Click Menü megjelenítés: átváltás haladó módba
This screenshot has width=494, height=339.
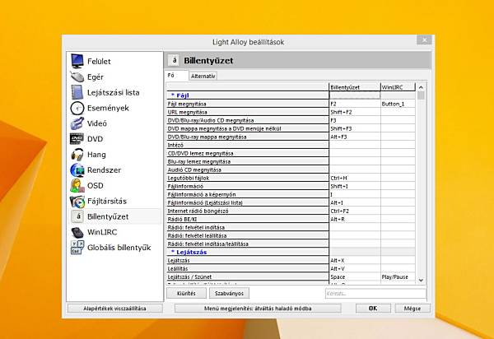pyautogui.click(x=258, y=309)
